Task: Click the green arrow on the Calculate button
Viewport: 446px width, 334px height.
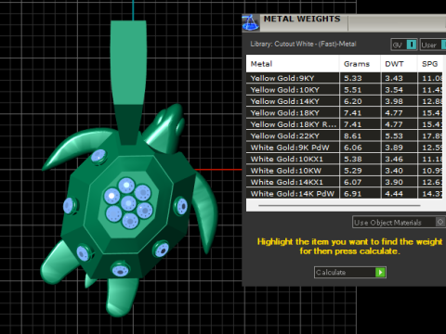Action: click(x=380, y=273)
